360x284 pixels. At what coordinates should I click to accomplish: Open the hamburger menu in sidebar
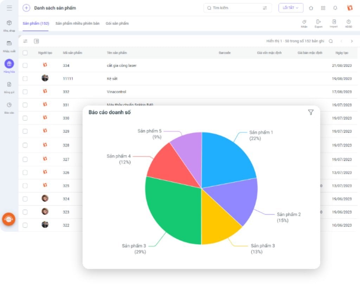pos(9,8)
